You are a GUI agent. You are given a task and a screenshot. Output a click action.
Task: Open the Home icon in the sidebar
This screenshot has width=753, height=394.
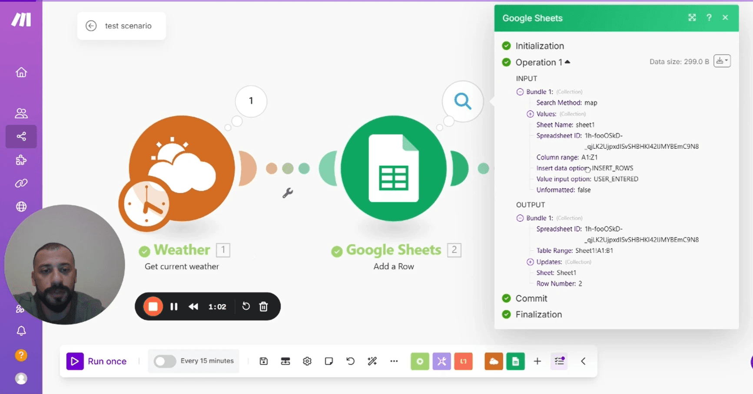(21, 72)
